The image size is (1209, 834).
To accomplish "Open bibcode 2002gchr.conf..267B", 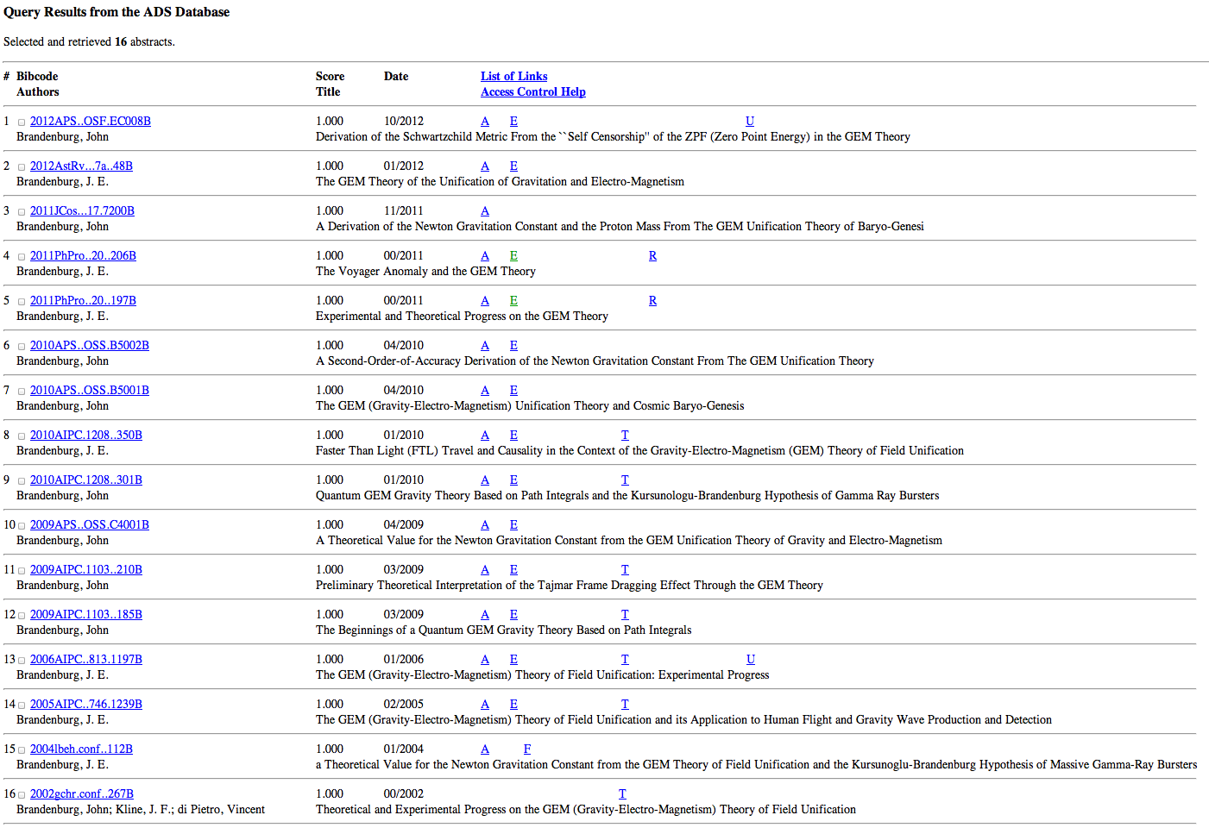I will coord(82,793).
